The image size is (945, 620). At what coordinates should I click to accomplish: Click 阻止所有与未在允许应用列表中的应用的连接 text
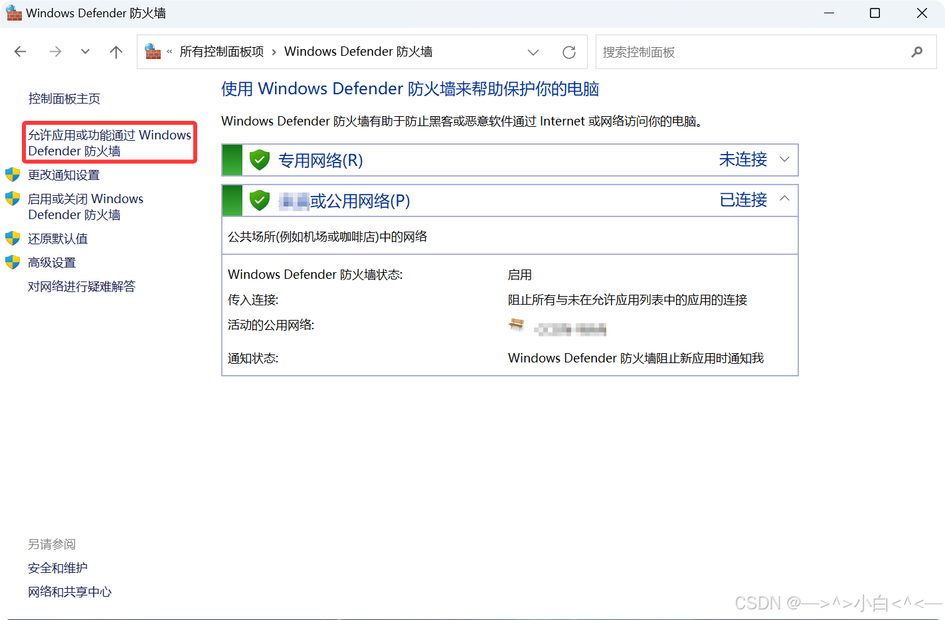coord(628,300)
